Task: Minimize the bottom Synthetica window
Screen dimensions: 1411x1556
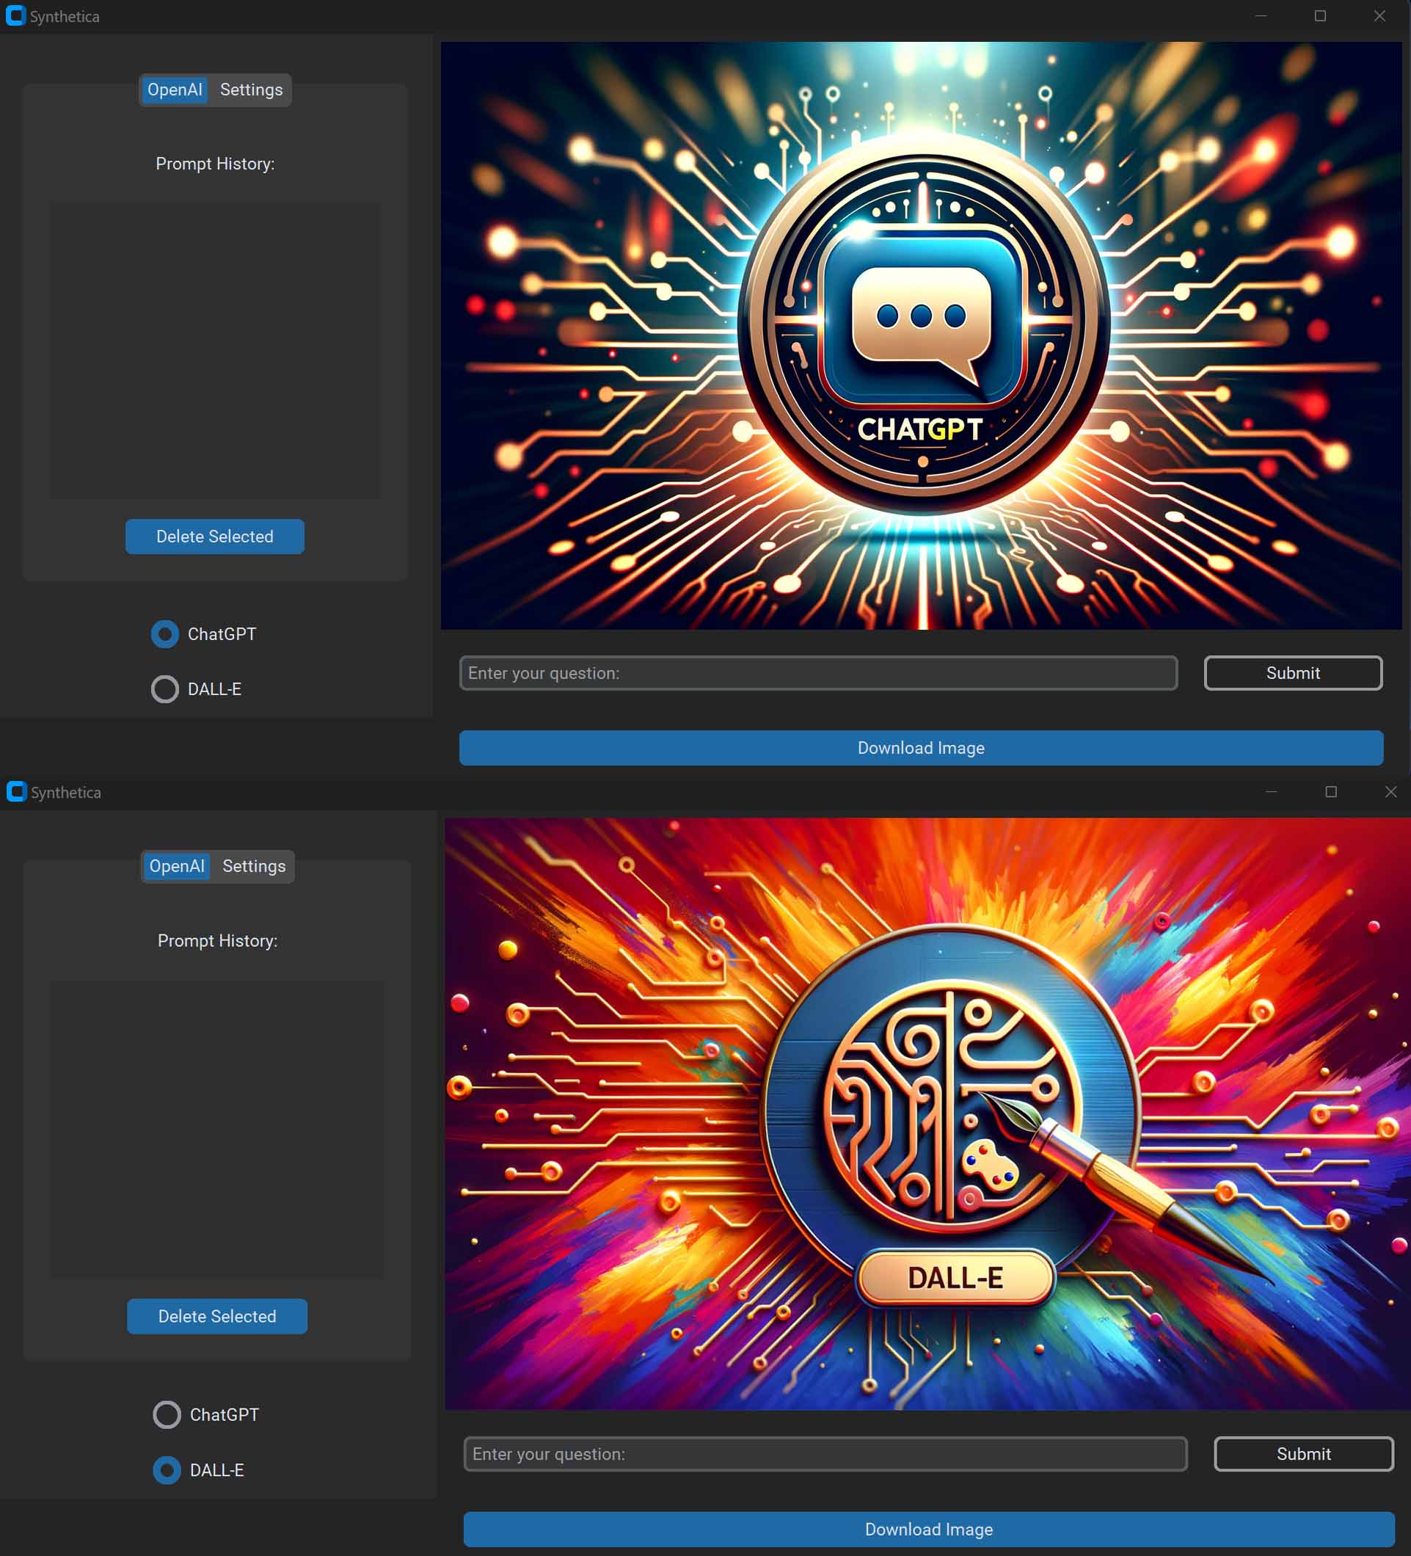Action: [x=1272, y=792]
